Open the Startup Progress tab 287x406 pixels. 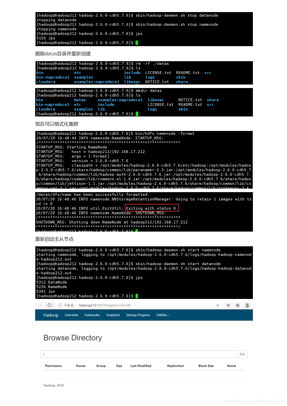click(138, 315)
